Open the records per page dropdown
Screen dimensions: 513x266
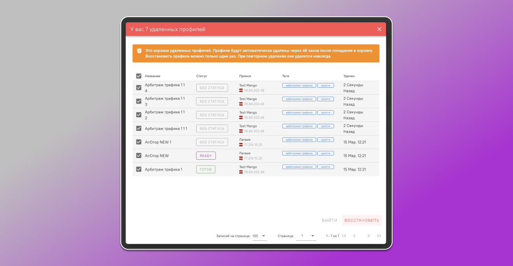[260, 236]
